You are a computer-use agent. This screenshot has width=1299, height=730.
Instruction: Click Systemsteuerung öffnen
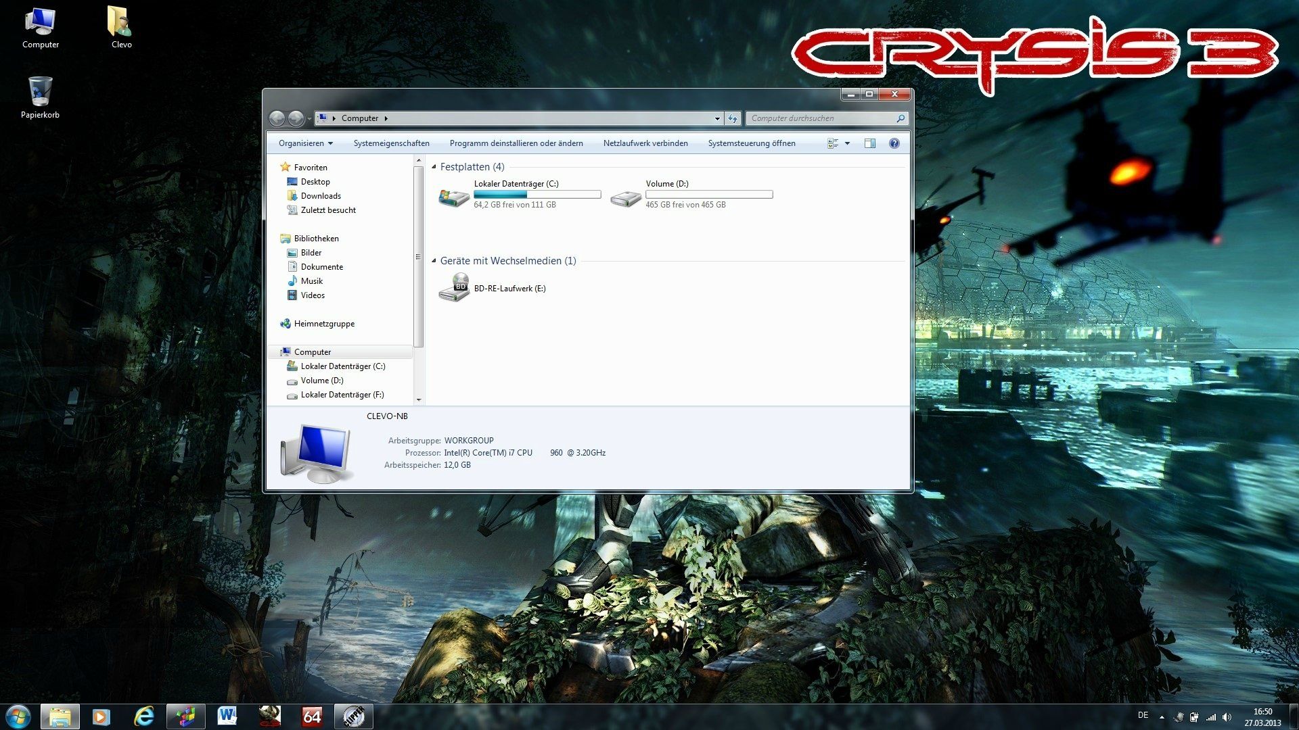[x=752, y=143]
